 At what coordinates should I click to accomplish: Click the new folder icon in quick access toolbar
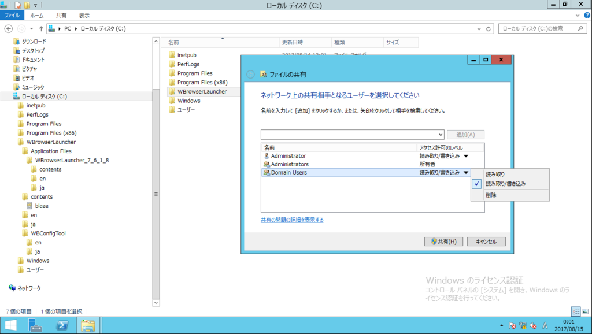click(x=27, y=5)
